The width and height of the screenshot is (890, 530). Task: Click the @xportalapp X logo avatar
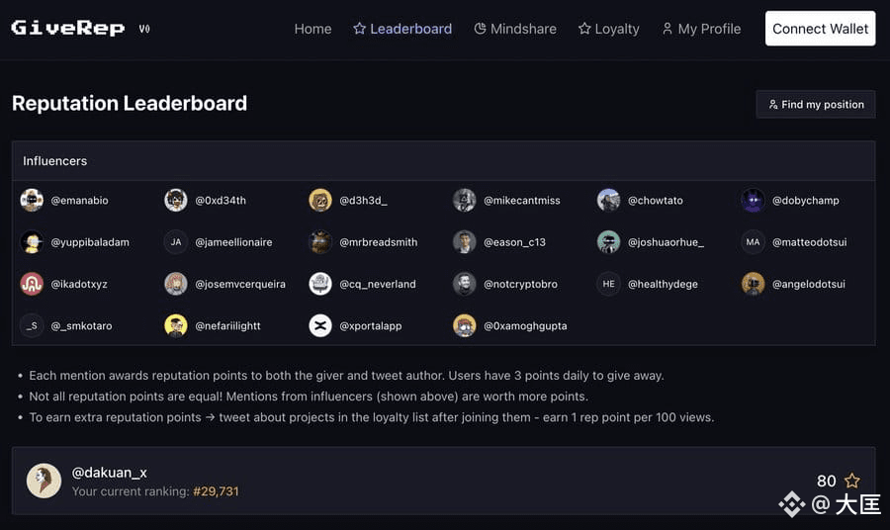pos(320,325)
